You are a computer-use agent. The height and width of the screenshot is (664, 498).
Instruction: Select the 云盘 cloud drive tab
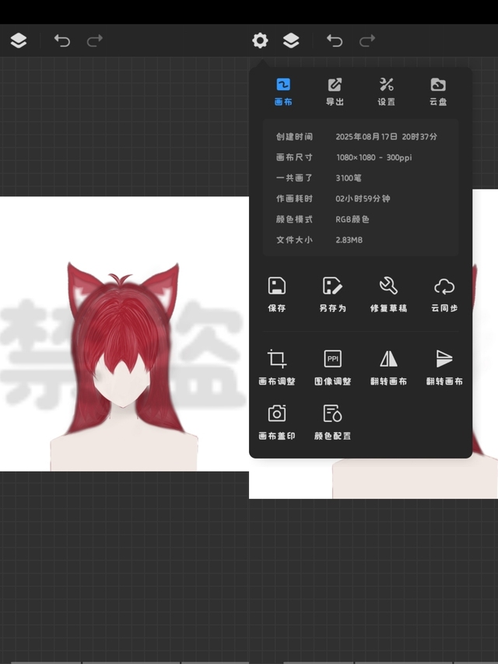pyautogui.click(x=438, y=91)
